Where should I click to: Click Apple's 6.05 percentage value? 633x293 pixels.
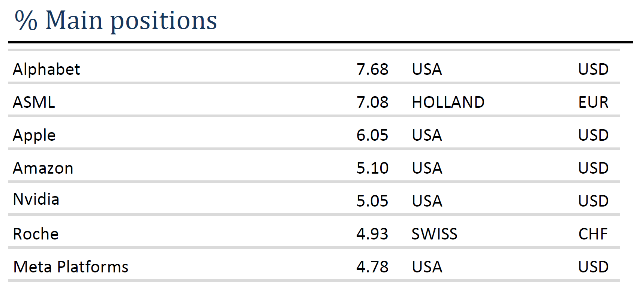pyautogui.click(x=372, y=135)
